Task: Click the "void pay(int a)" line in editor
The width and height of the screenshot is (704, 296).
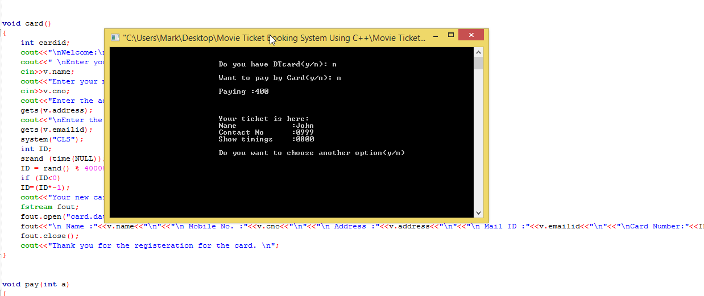Action: [36, 284]
